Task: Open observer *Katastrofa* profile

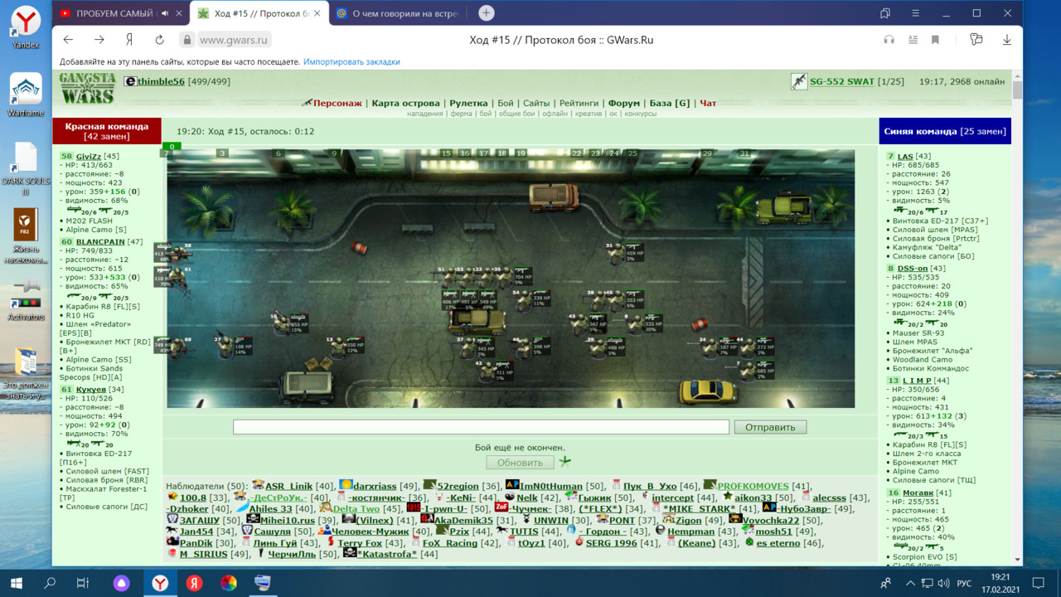Action: [387, 554]
